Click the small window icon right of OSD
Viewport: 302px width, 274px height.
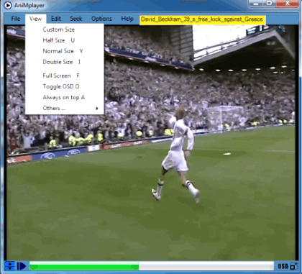293,266
